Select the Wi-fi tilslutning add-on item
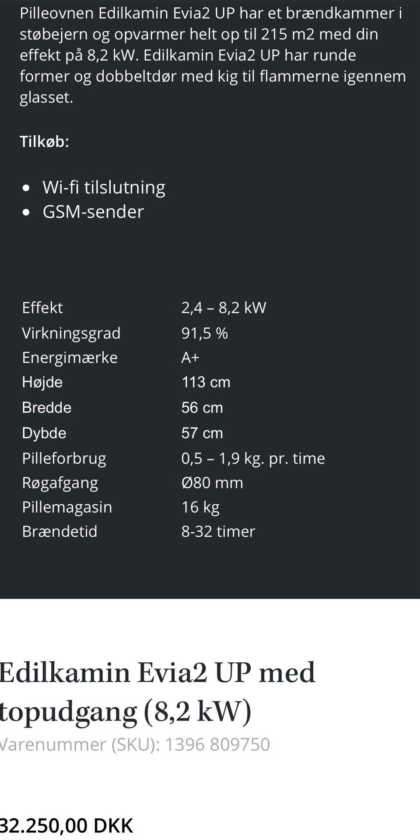This screenshot has height=840, width=420. coord(104,187)
